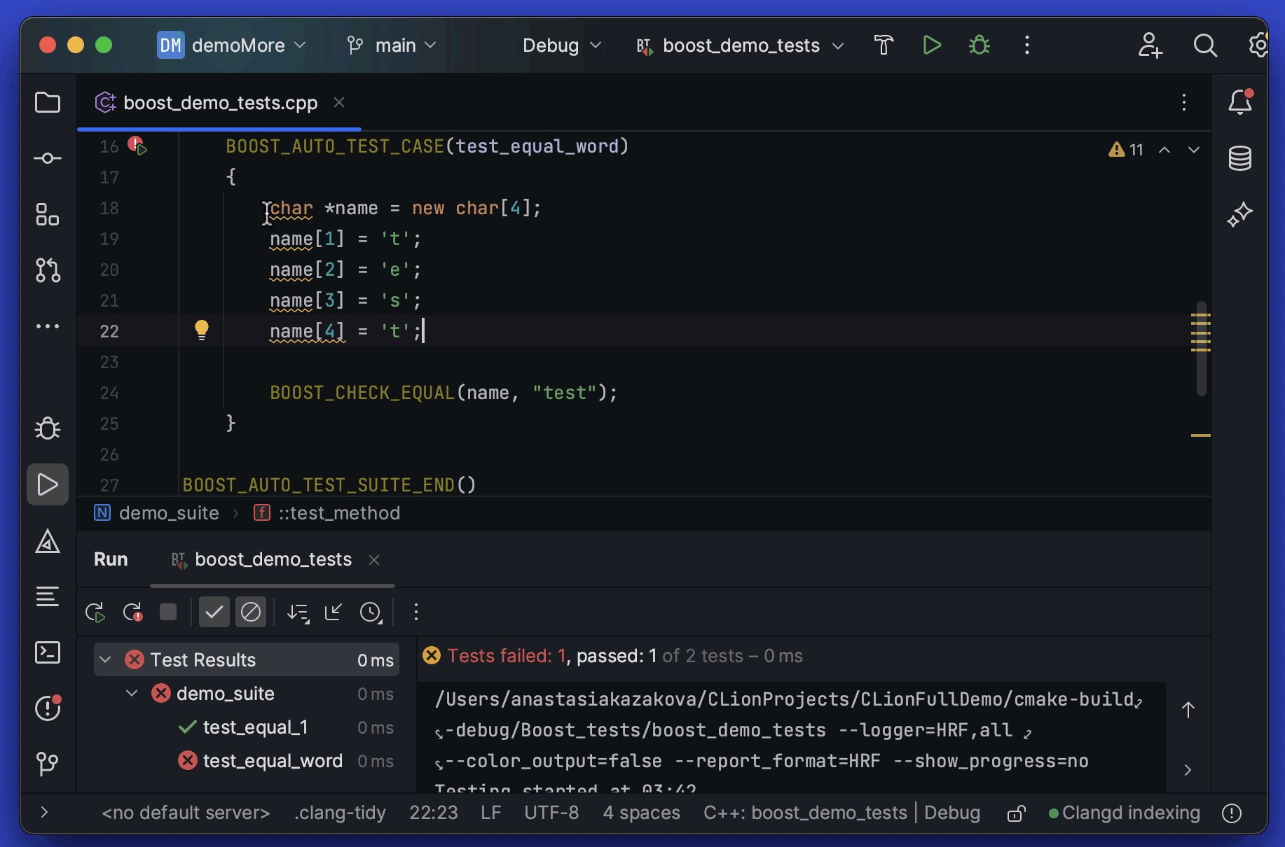Click run gutter icon on line 16
The height and width of the screenshot is (847, 1285).
coord(137,146)
